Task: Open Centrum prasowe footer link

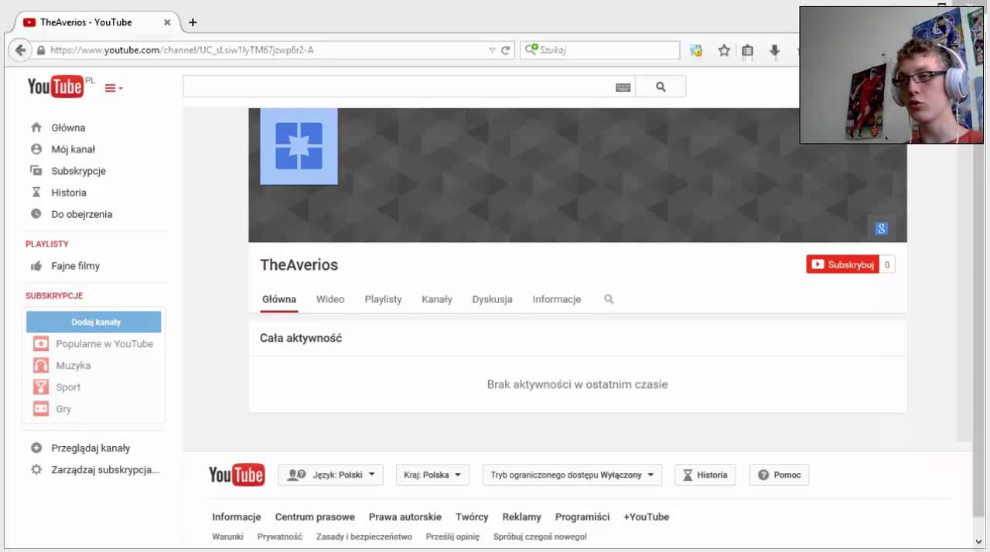Action: pyautogui.click(x=315, y=517)
